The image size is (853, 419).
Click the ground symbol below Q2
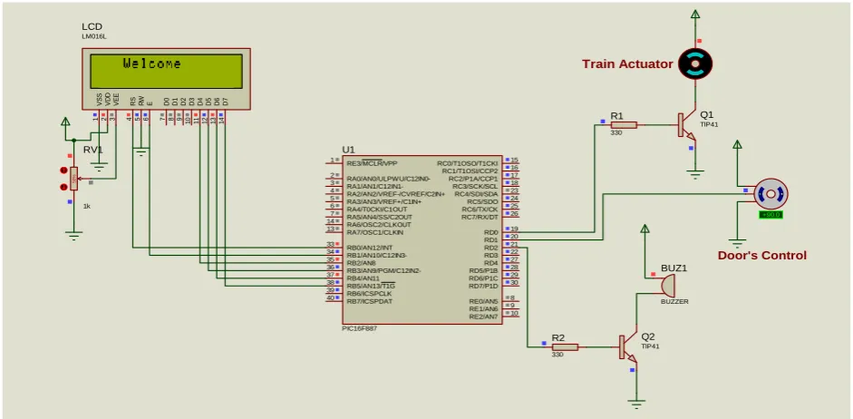coord(636,404)
